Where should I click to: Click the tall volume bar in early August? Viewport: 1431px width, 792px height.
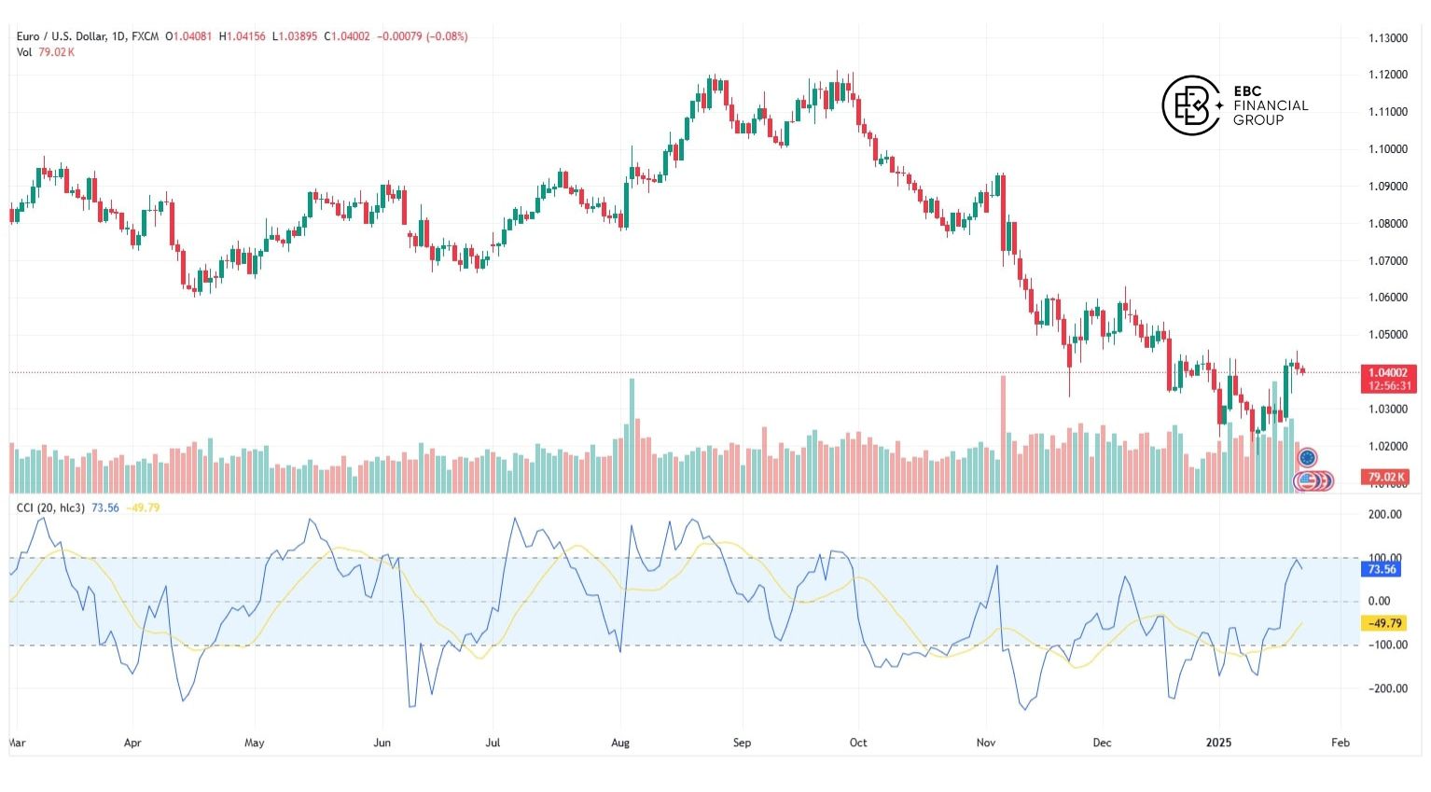coord(632,434)
